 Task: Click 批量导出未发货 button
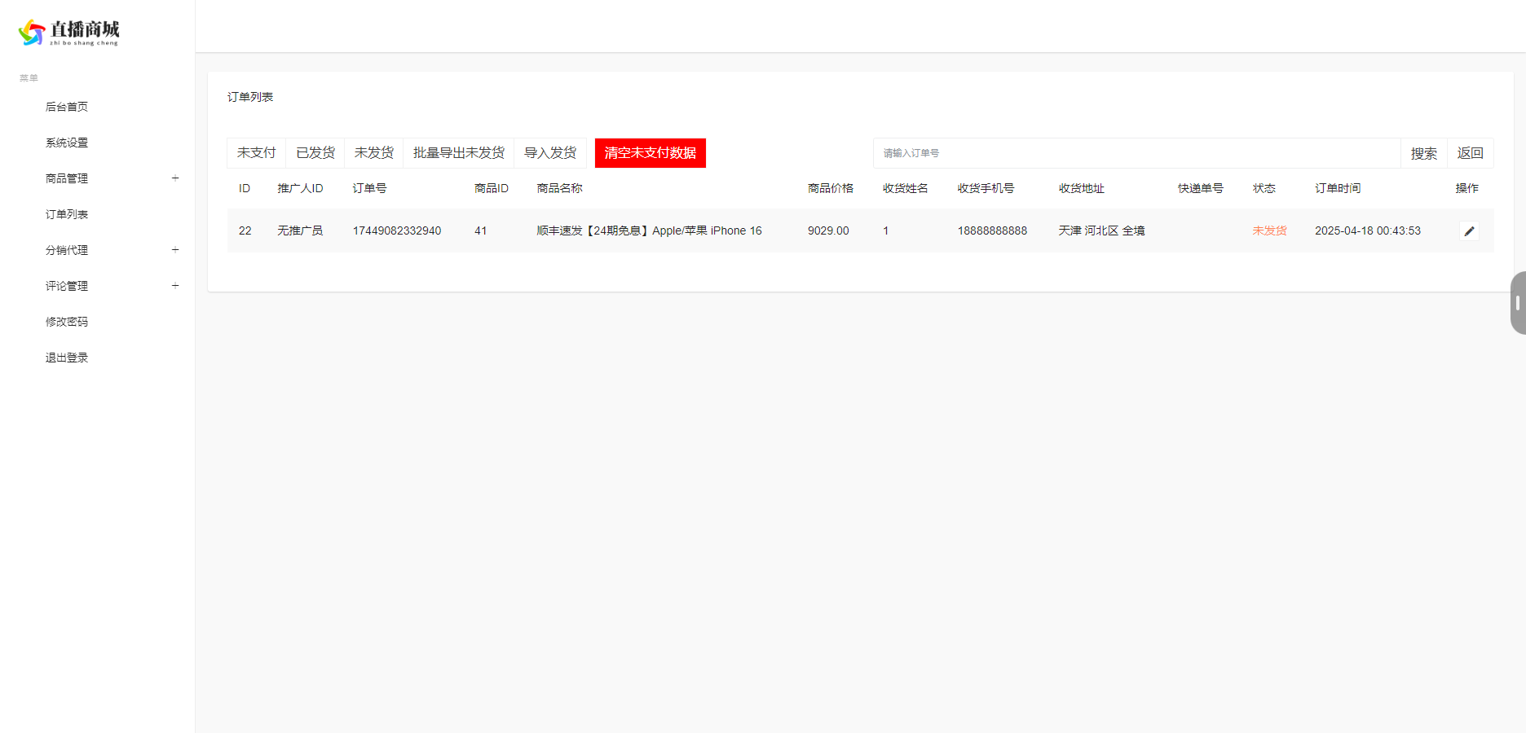(x=458, y=153)
